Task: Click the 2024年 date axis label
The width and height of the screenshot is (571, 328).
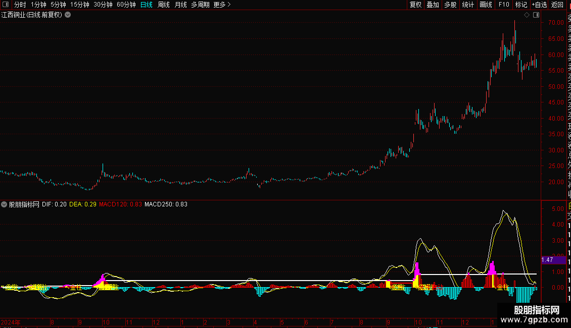Action: (11, 322)
